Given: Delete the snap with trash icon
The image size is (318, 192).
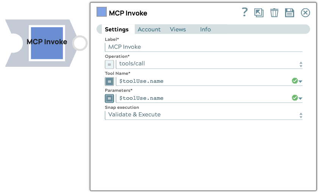Looking at the screenshot, I should point(274,13).
